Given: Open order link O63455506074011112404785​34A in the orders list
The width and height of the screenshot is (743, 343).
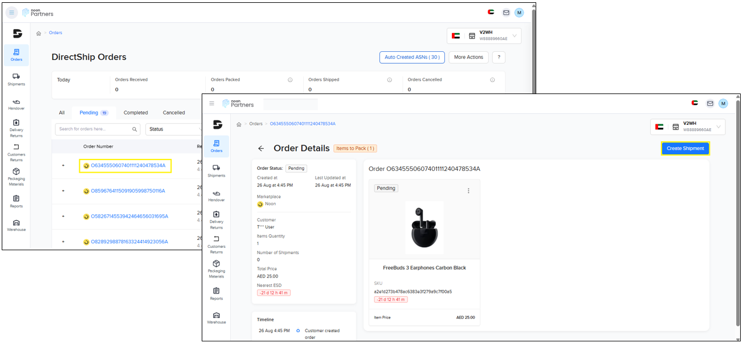Looking at the screenshot, I should [x=128, y=166].
